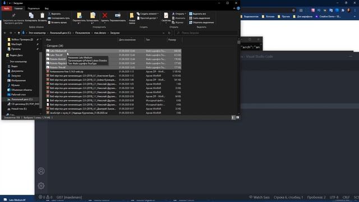Click the red Delete (Удалить) icon
The width and height of the screenshot is (359, 202).
(105, 15)
